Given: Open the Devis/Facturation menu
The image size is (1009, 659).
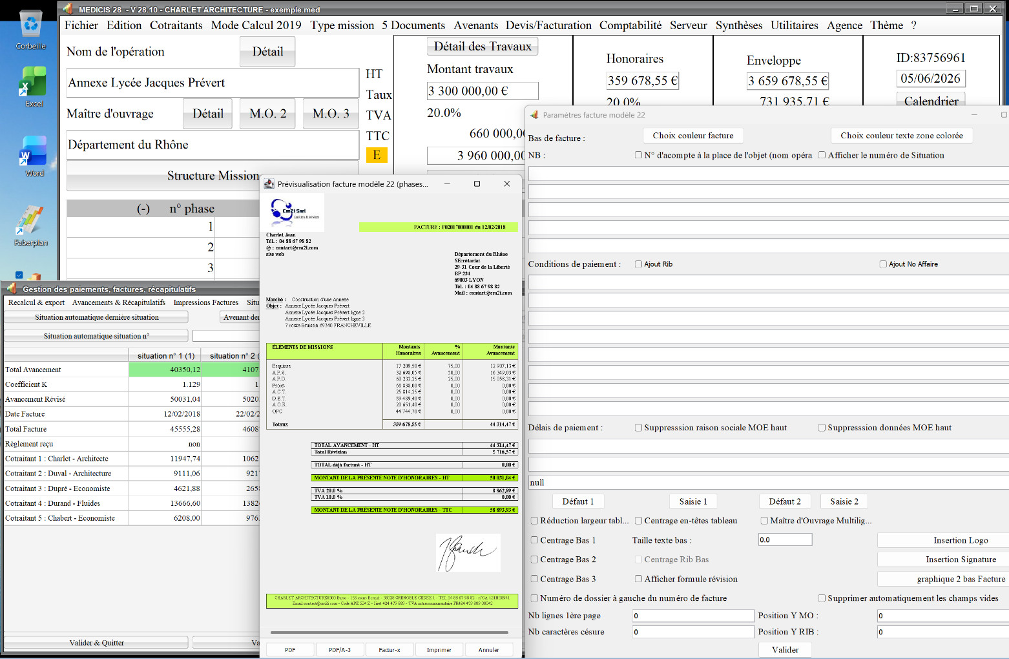Looking at the screenshot, I should pyautogui.click(x=548, y=25).
